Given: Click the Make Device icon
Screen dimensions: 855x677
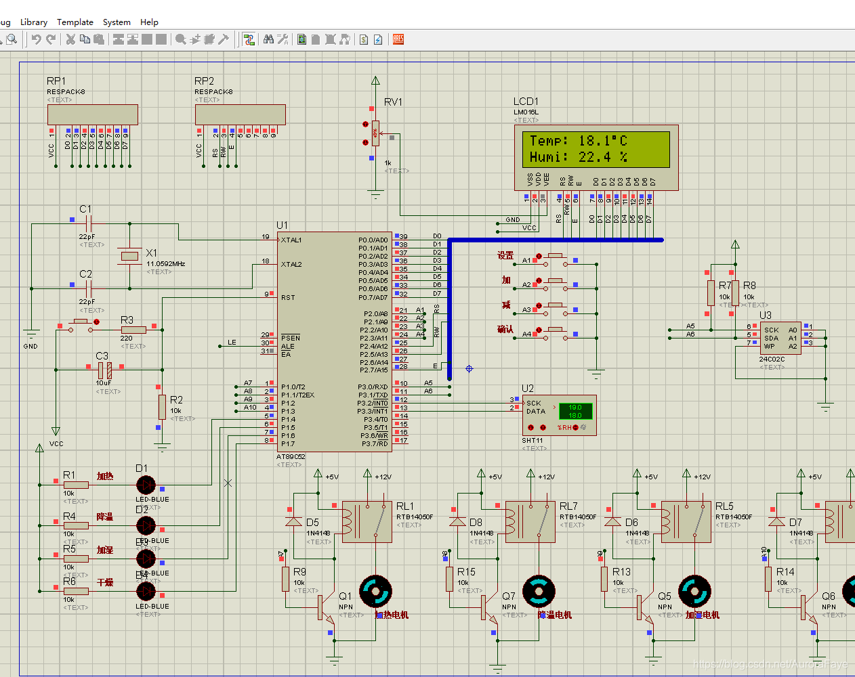Looking at the screenshot, I should 195,39.
